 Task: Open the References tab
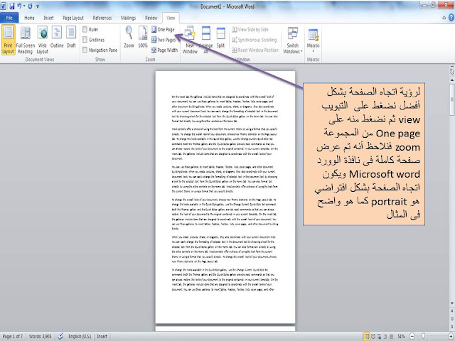click(102, 18)
